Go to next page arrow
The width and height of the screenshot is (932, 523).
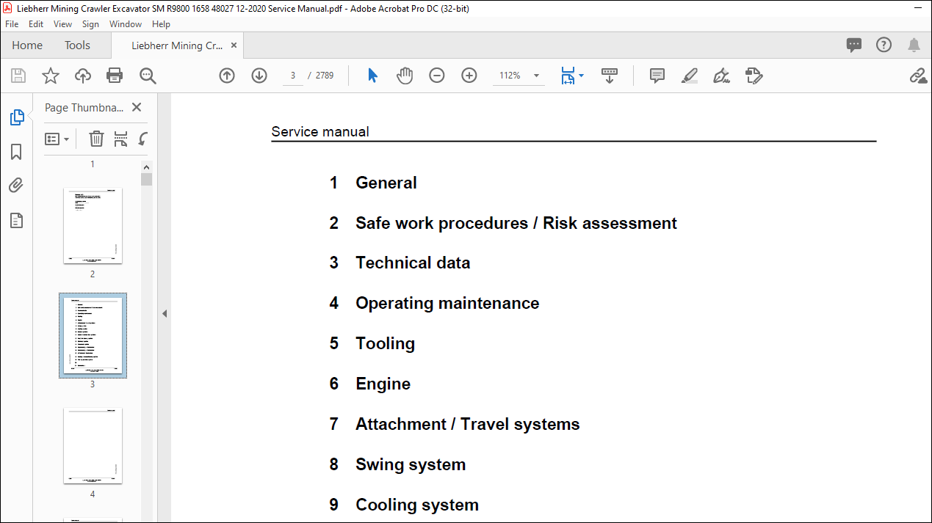coord(259,76)
